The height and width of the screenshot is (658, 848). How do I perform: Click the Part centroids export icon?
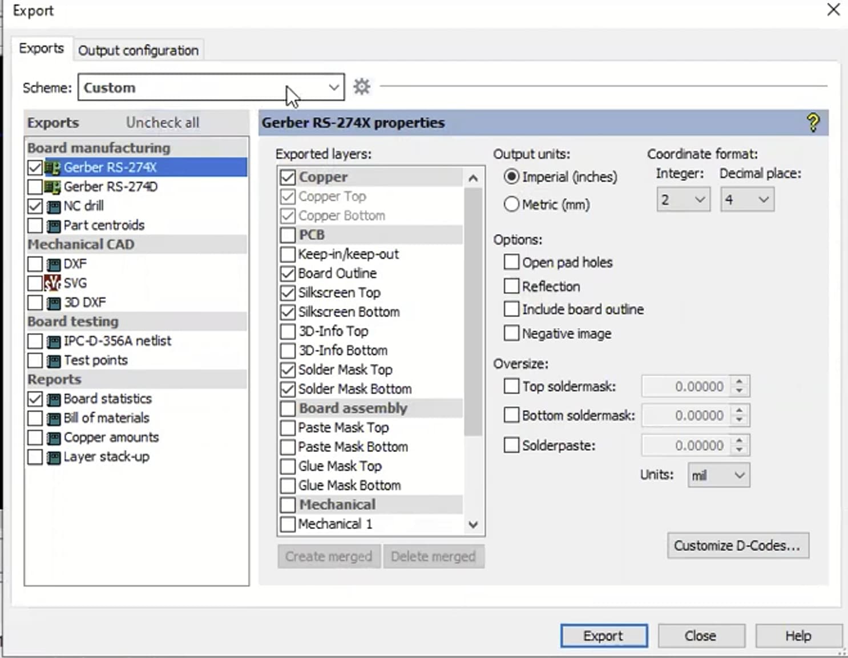(53, 225)
